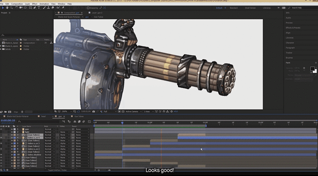318x176 pixels.
Task: Toggle visibility of tubes s...w 3 layer
Action: (x=1, y=143)
